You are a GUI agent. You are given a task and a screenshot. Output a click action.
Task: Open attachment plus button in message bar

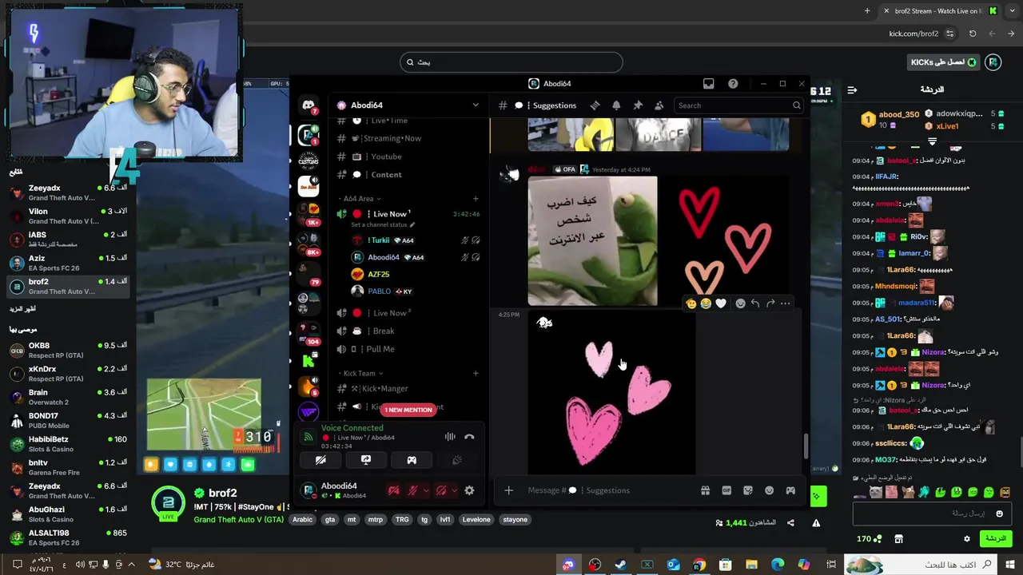point(508,490)
